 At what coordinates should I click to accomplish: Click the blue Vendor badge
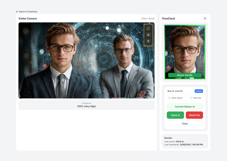point(199,91)
